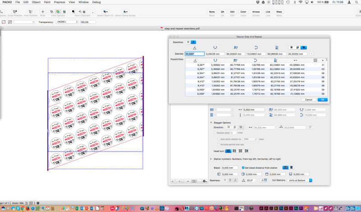
Task: Click the third View Options icon
Action: [64, 12]
